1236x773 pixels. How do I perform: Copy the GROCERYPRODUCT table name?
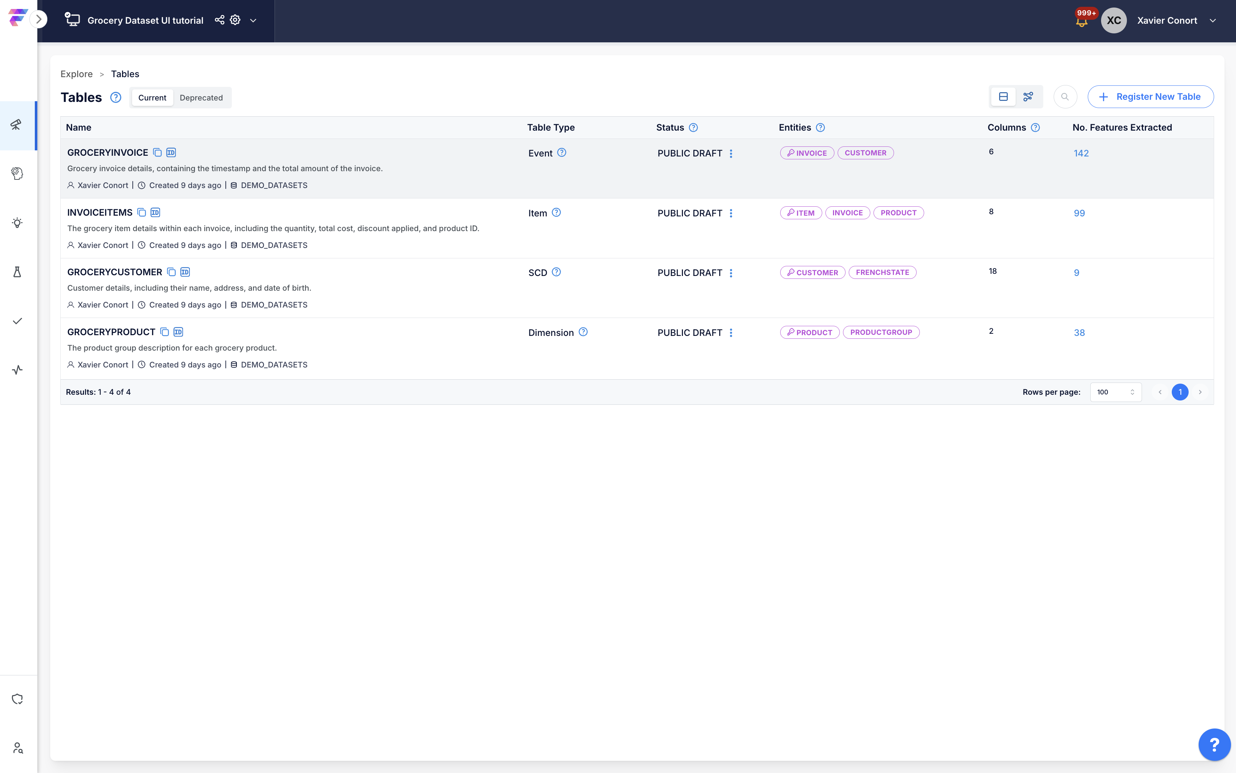164,332
